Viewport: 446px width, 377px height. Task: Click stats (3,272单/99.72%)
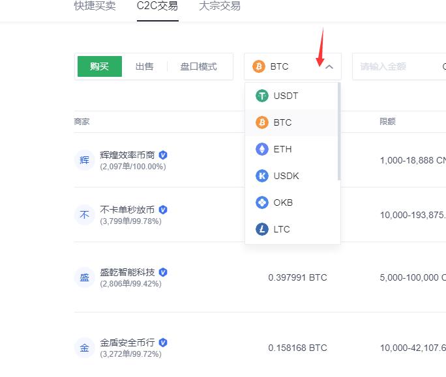130,354
